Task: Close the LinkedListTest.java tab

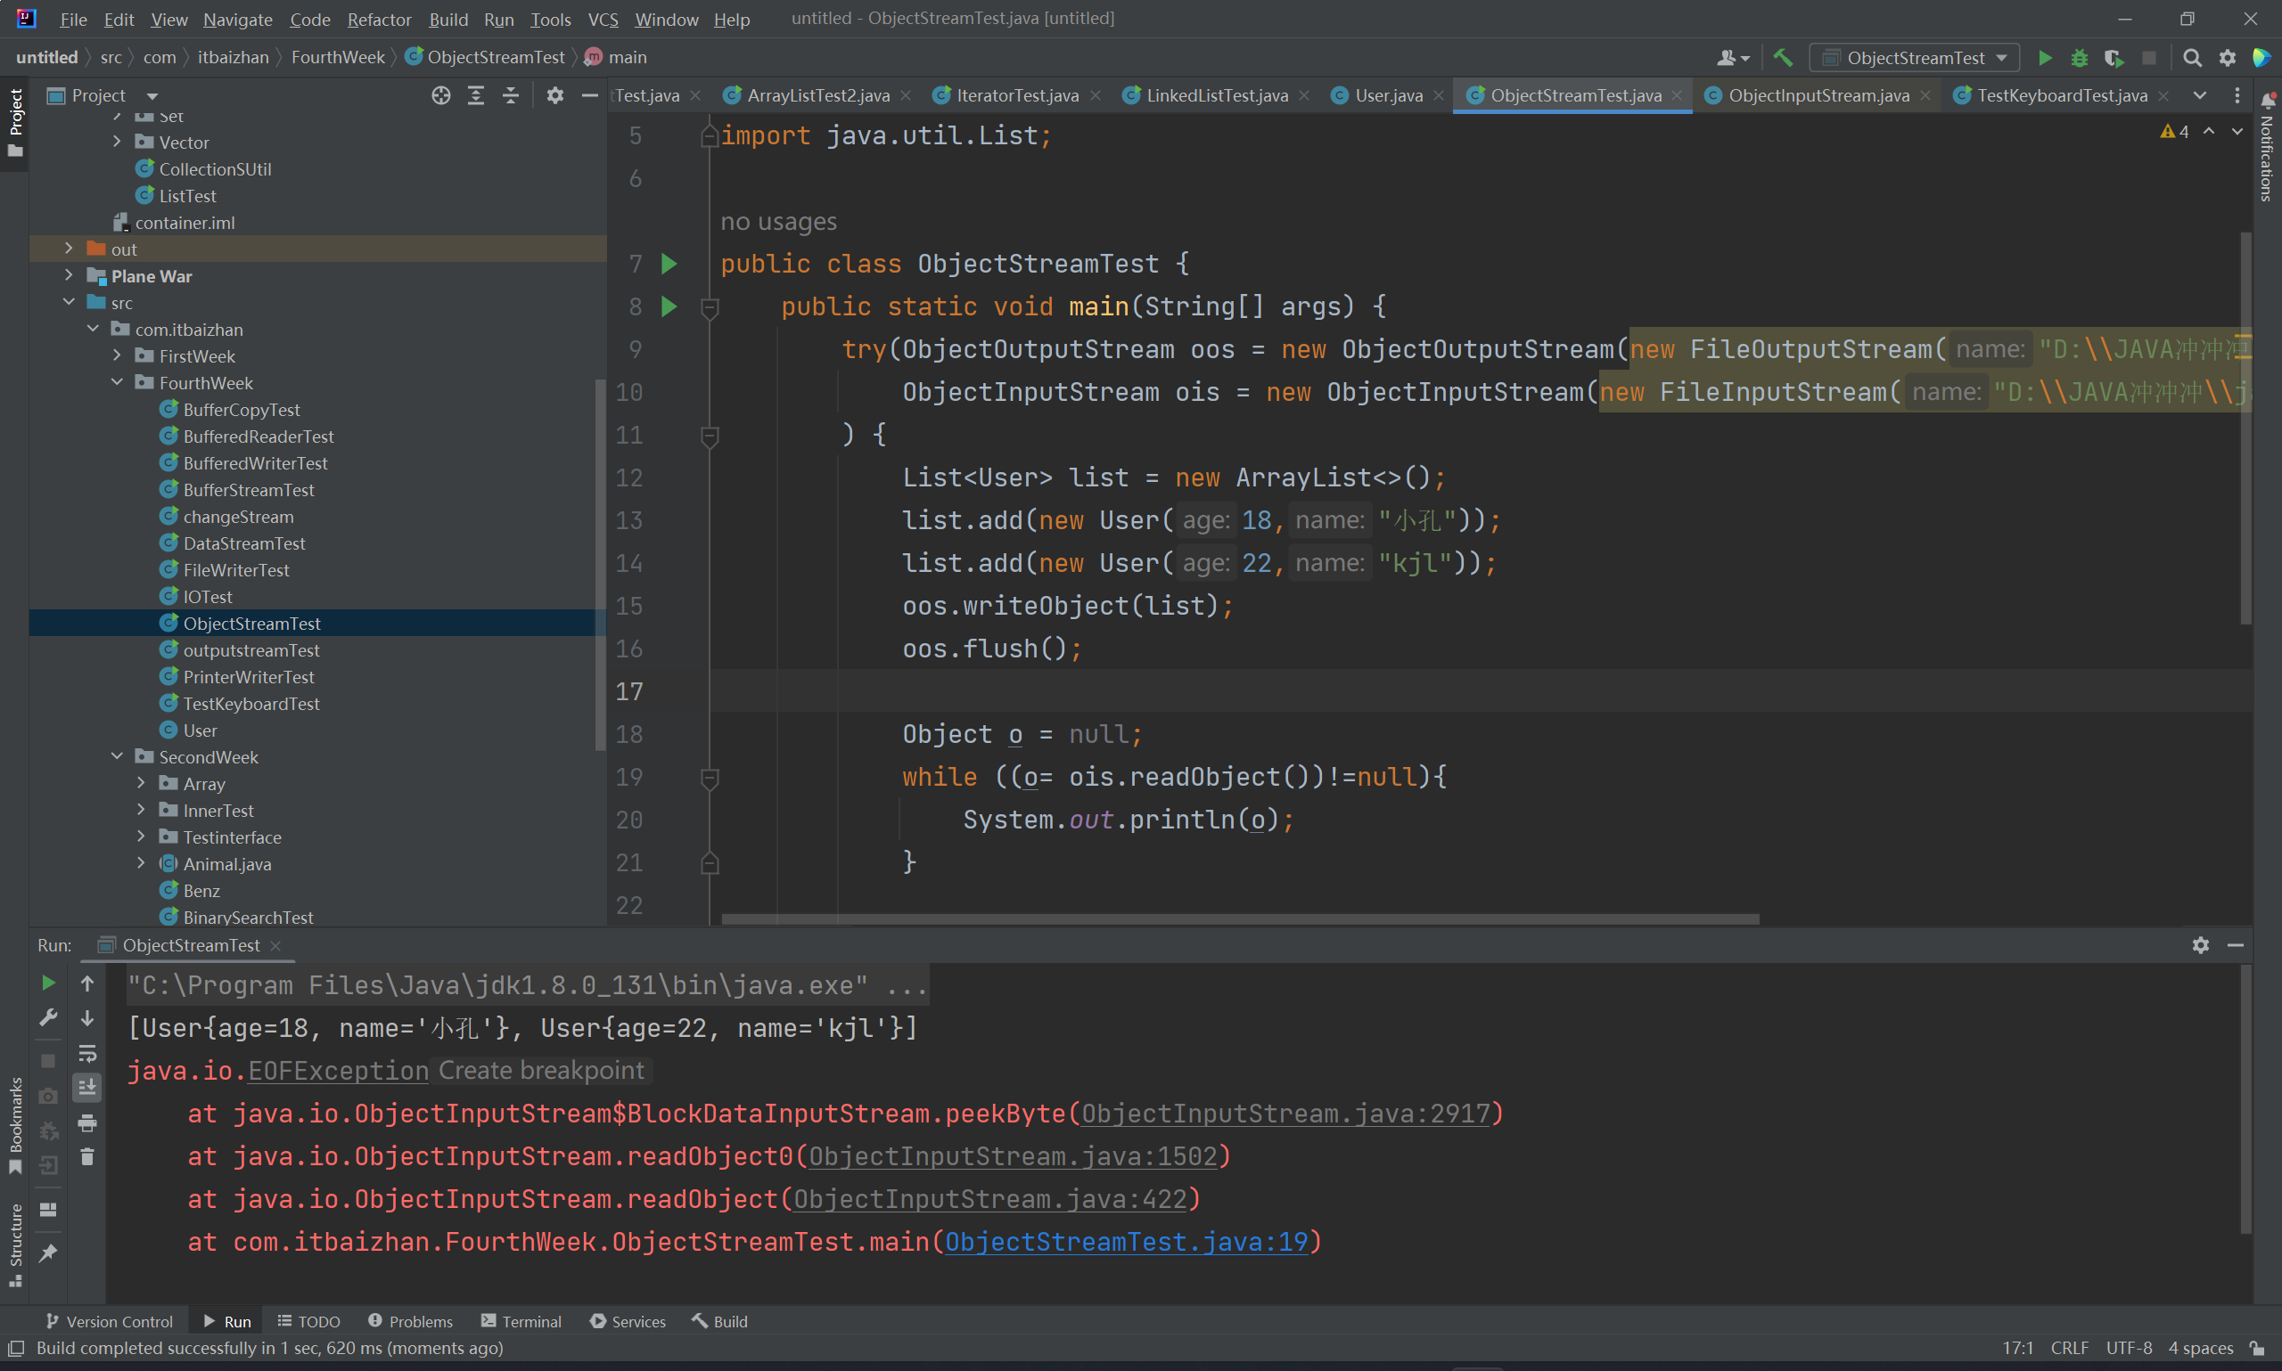Action: (x=1303, y=95)
